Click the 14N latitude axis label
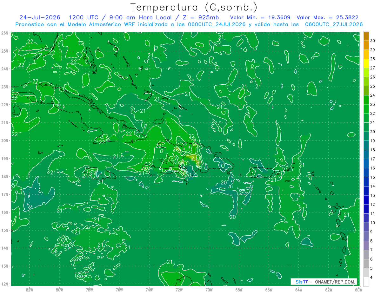This screenshot has height=294, width=381. 4,248
